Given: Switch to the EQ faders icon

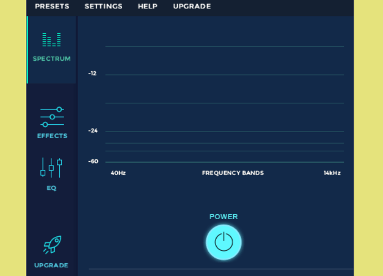Looking at the screenshot, I should [51, 167].
